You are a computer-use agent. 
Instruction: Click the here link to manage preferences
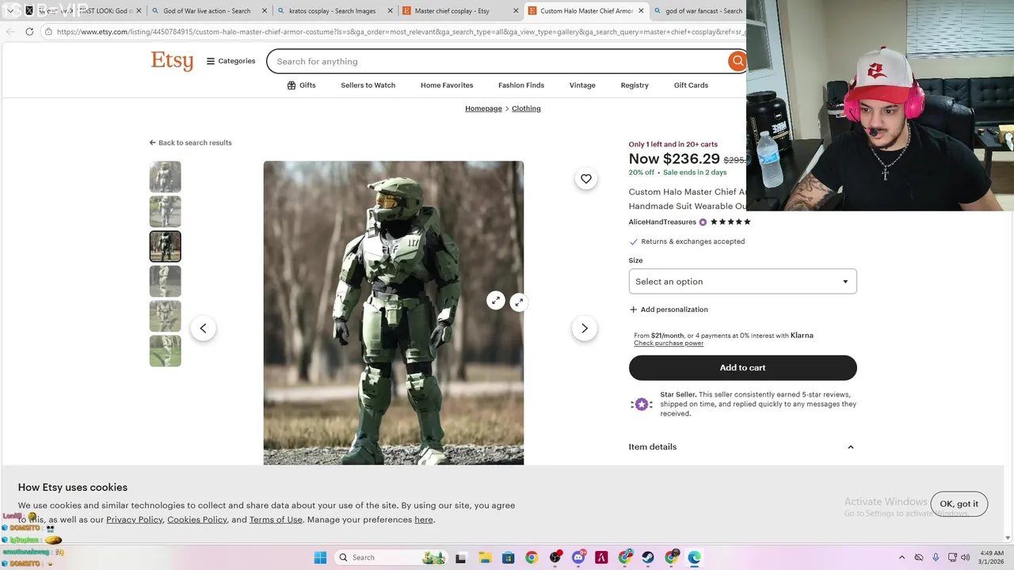(x=424, y=519)
